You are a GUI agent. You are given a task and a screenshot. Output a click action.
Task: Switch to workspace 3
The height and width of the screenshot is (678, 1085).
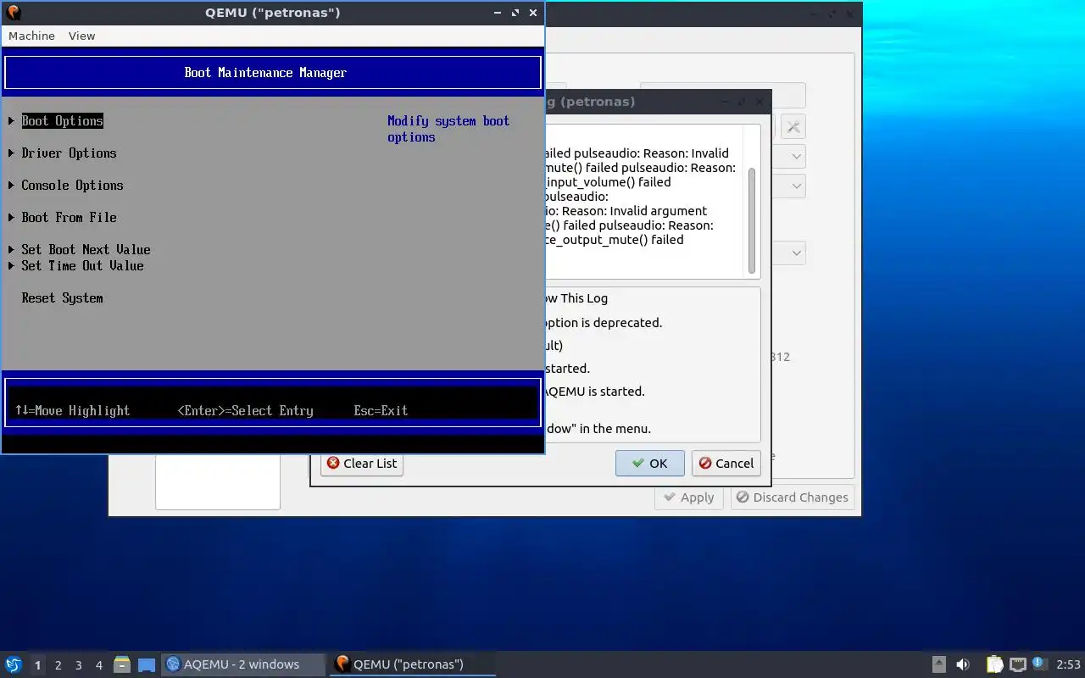(x=78, y=664)
